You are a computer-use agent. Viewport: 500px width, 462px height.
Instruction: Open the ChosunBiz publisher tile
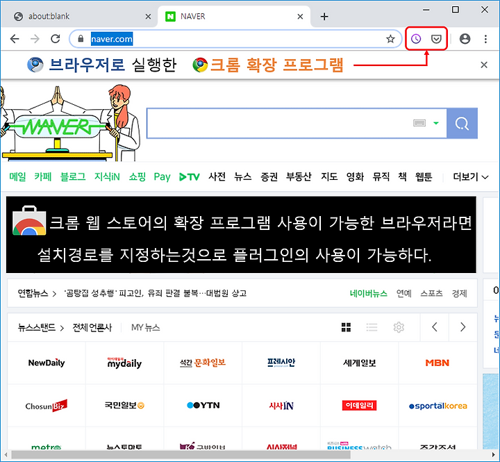pos(47,406)
